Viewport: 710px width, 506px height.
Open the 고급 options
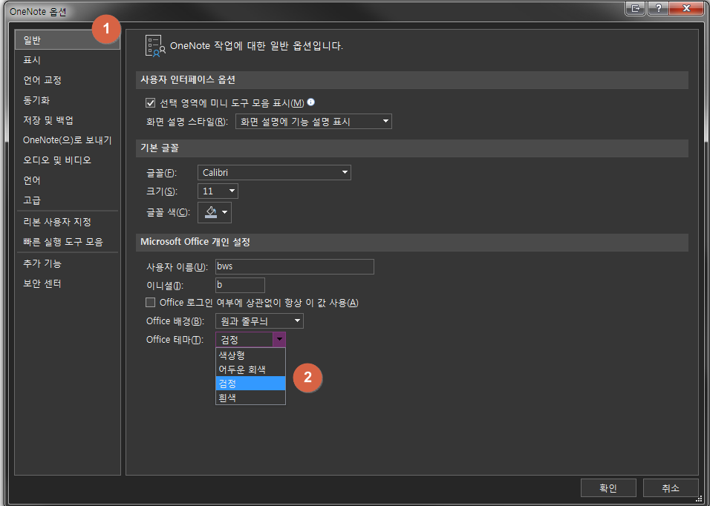pyautogui.click(x=67, y=200)
